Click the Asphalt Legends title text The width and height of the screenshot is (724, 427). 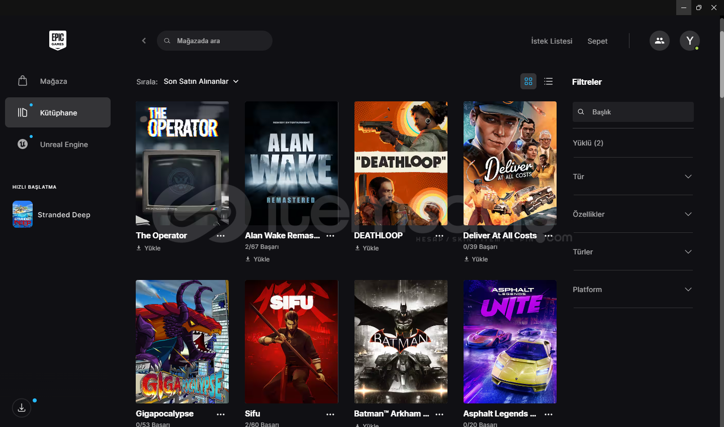(500, 414)
